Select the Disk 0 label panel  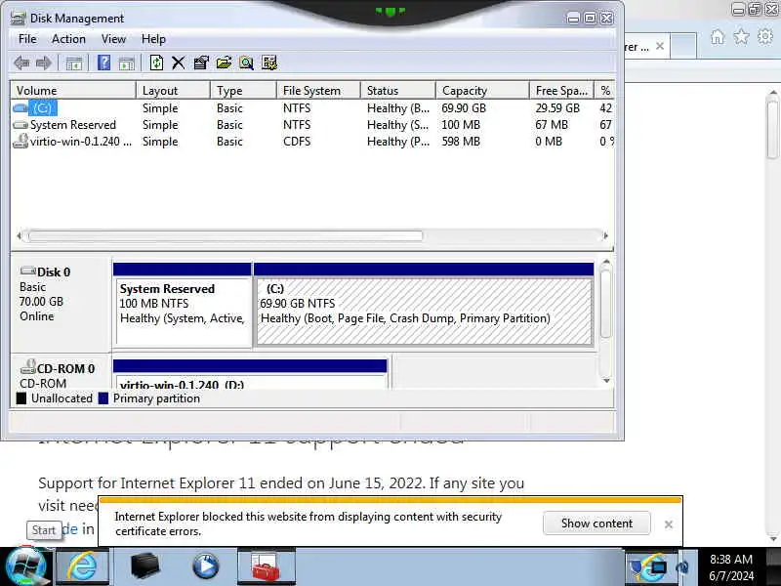point(61,305)
